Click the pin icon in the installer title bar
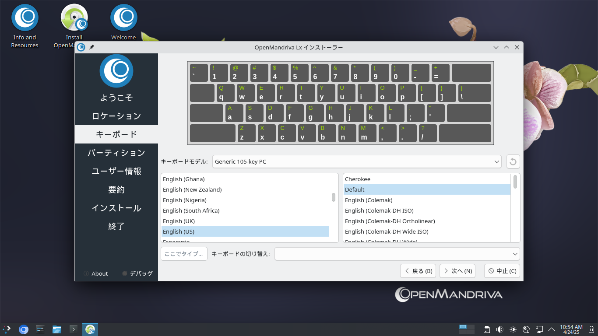598x336 pixels. coord(91,47)
